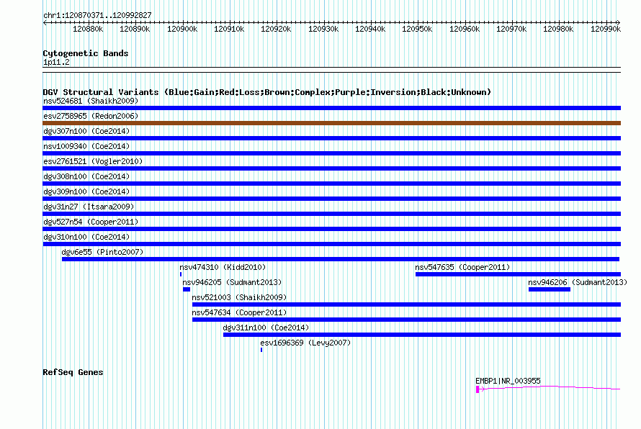Open dgv6e55 (Pinto2007) variant label
This screenshot has width=641, height=429.
tap(102, 252)
